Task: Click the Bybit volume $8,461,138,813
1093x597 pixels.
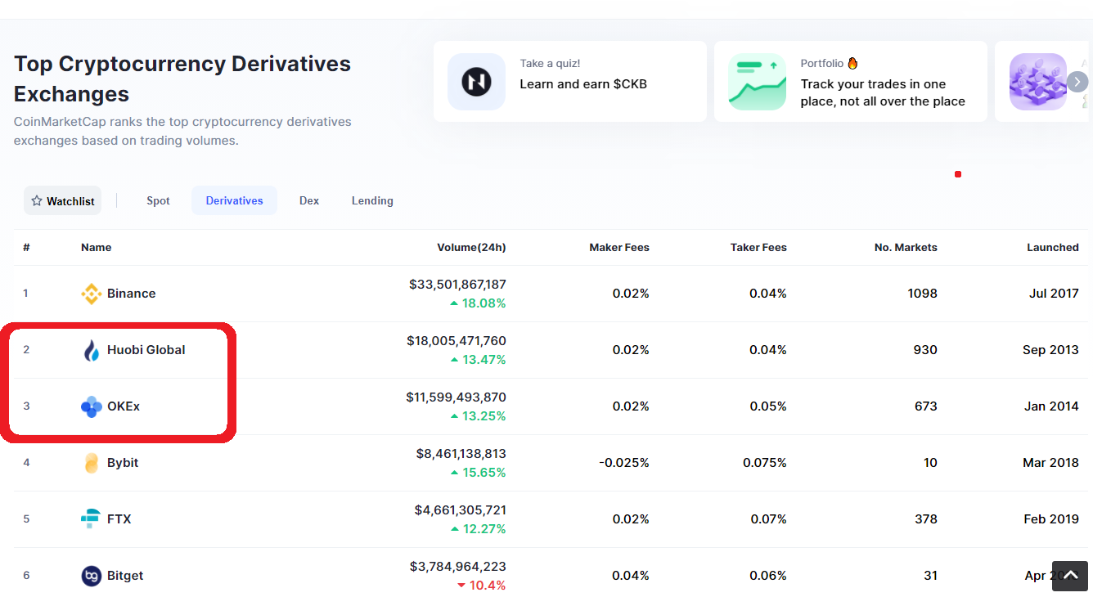Action: pos(461,454)
